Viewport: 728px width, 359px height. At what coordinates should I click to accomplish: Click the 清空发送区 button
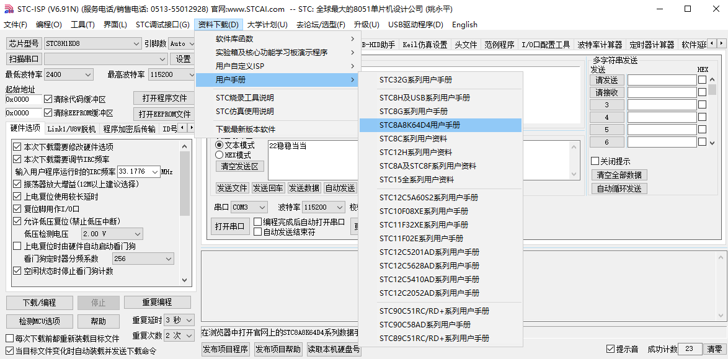pos(239,166)
